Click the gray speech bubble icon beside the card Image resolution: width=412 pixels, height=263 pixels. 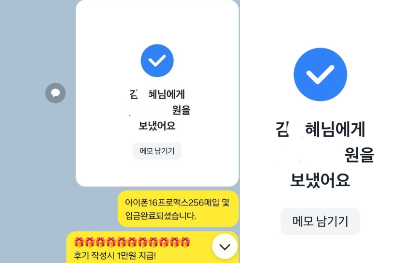pyautogui.click(x=56, y=93)
